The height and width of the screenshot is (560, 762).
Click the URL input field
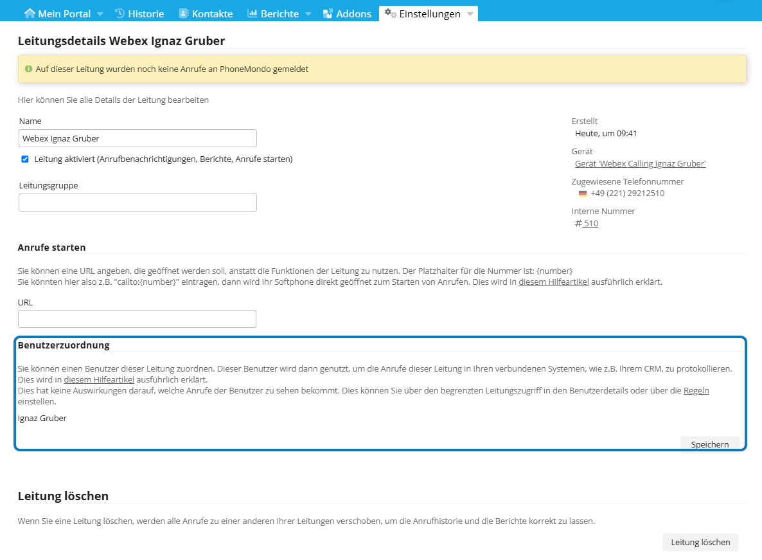(137, 319)
